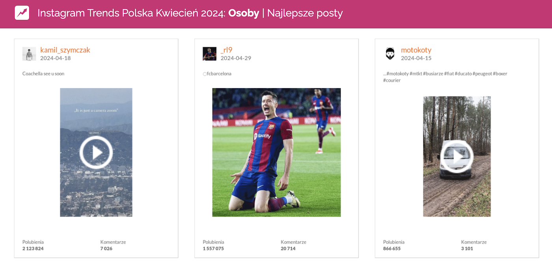
Task: Play the motokoty van video
Action: pos(457,157)
